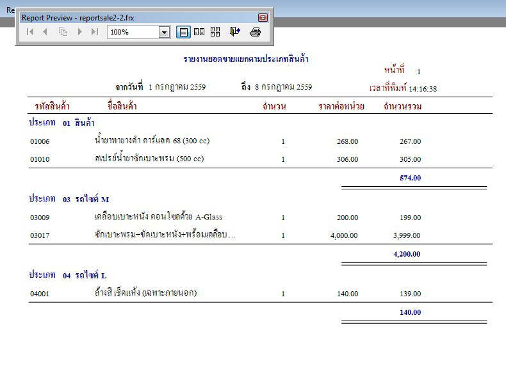506x382 pixels.
Task: Click the ราคาต่อหน่วย column header
Action: point(341,106)
